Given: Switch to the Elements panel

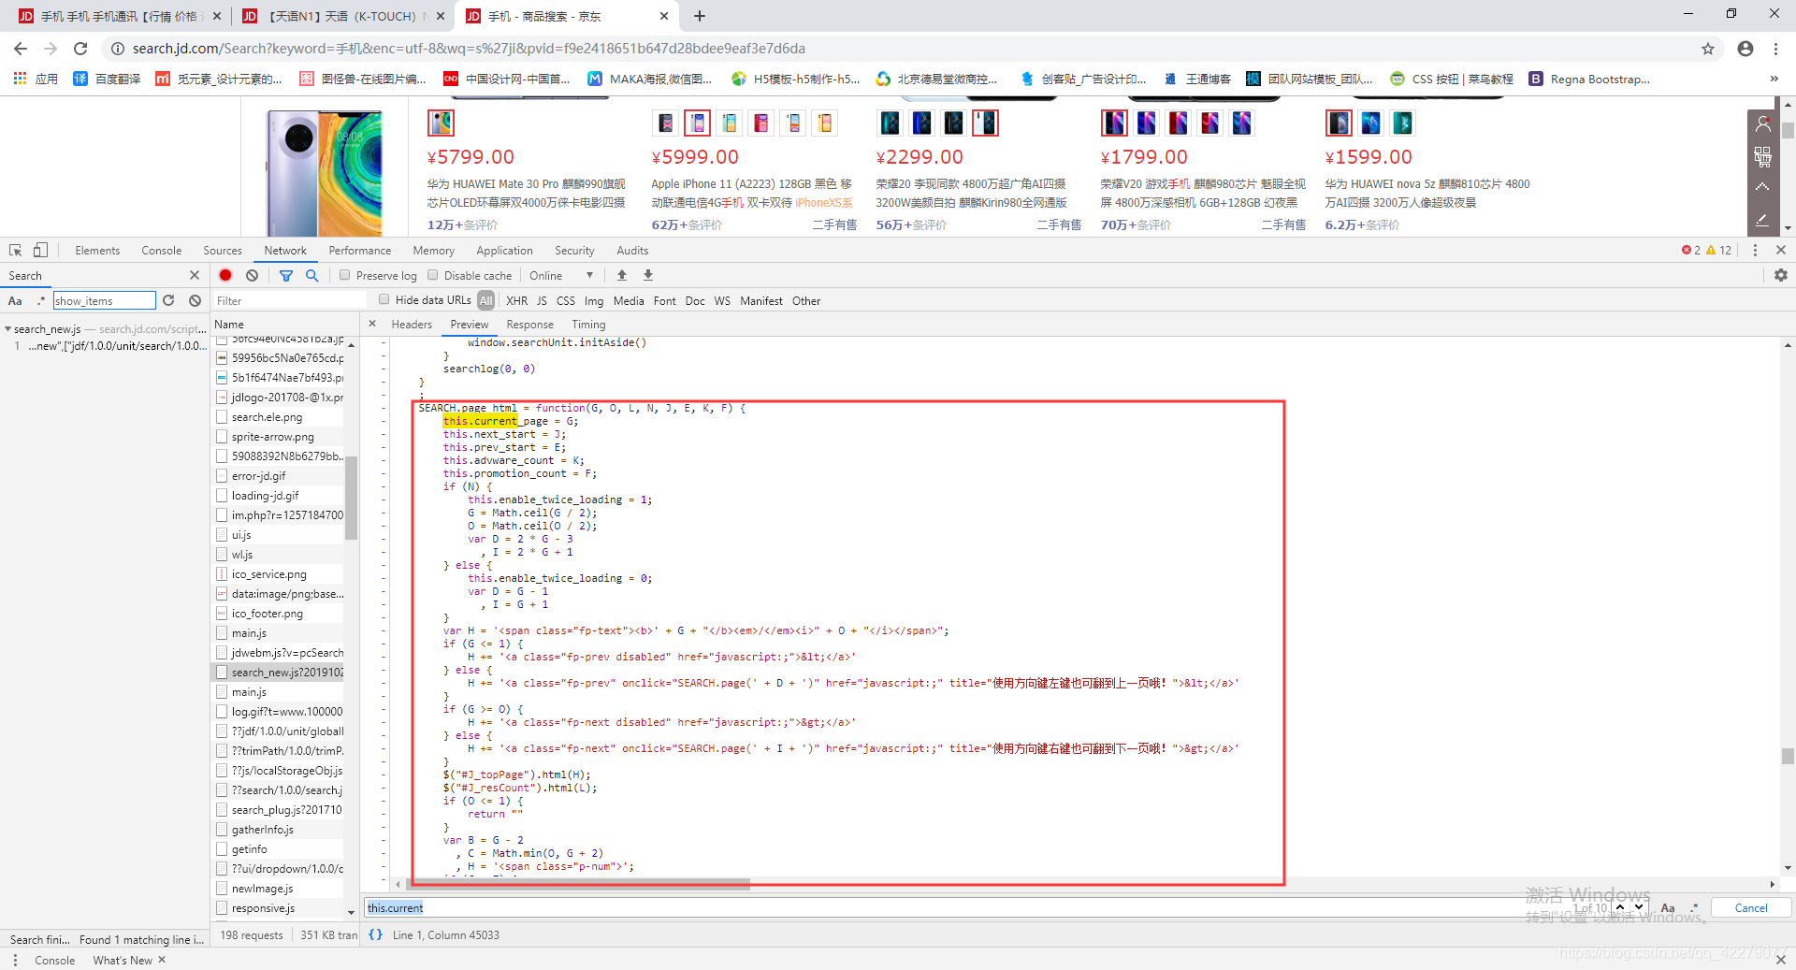Looking at the screenshot, I should pos(97,251).
